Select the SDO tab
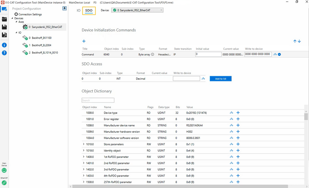The image size is (309, 188). coord(89,11)
